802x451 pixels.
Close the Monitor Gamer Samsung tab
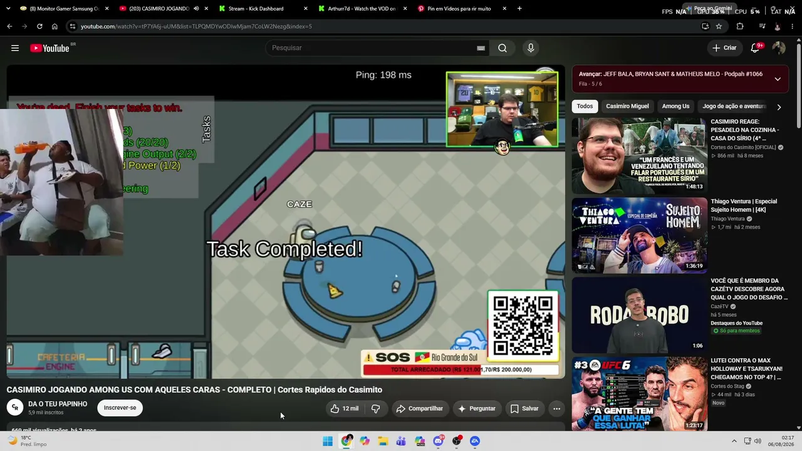click(x=107, y=9)
